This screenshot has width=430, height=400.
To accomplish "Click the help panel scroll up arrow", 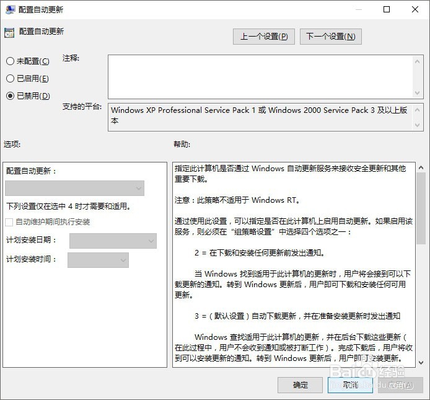I will tap(421, 167).
